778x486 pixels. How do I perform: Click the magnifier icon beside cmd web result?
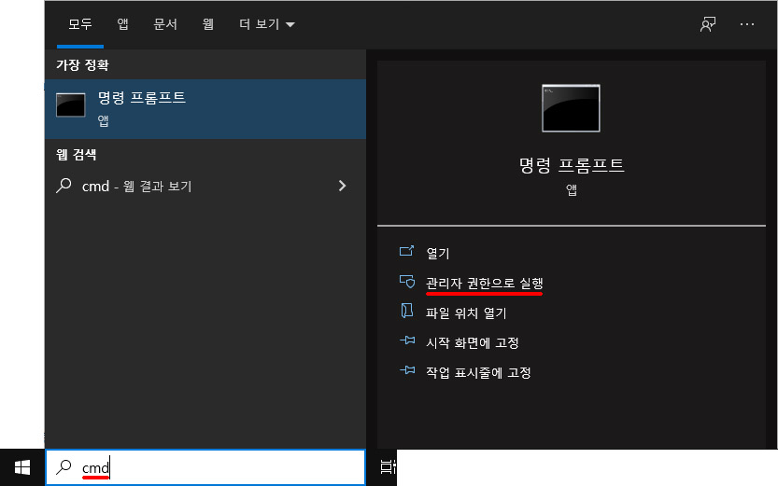(64, 186)
